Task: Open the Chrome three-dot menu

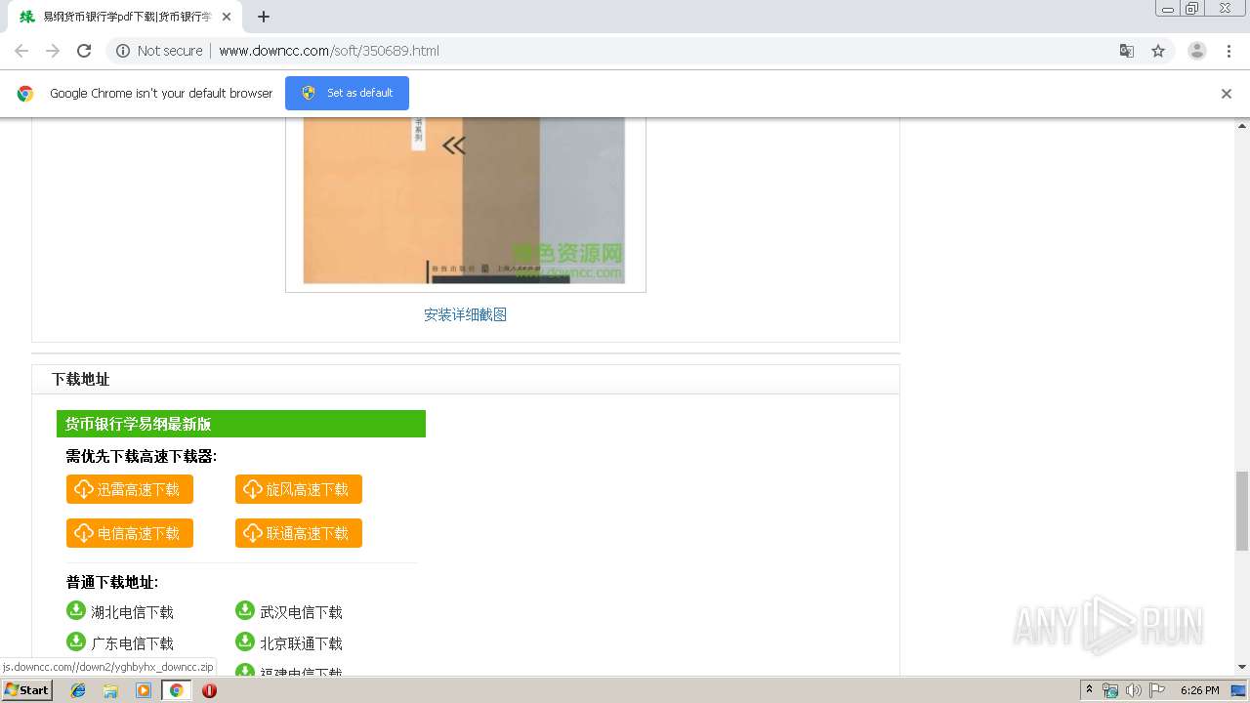Action: coord(1229,51)
